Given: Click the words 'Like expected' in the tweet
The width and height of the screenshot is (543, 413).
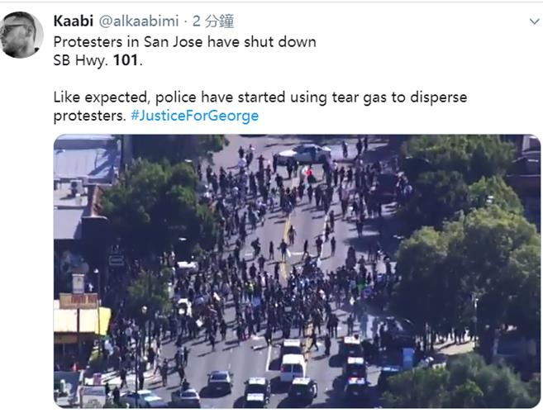Looking at the screenshot, I should tap(100, 97).
